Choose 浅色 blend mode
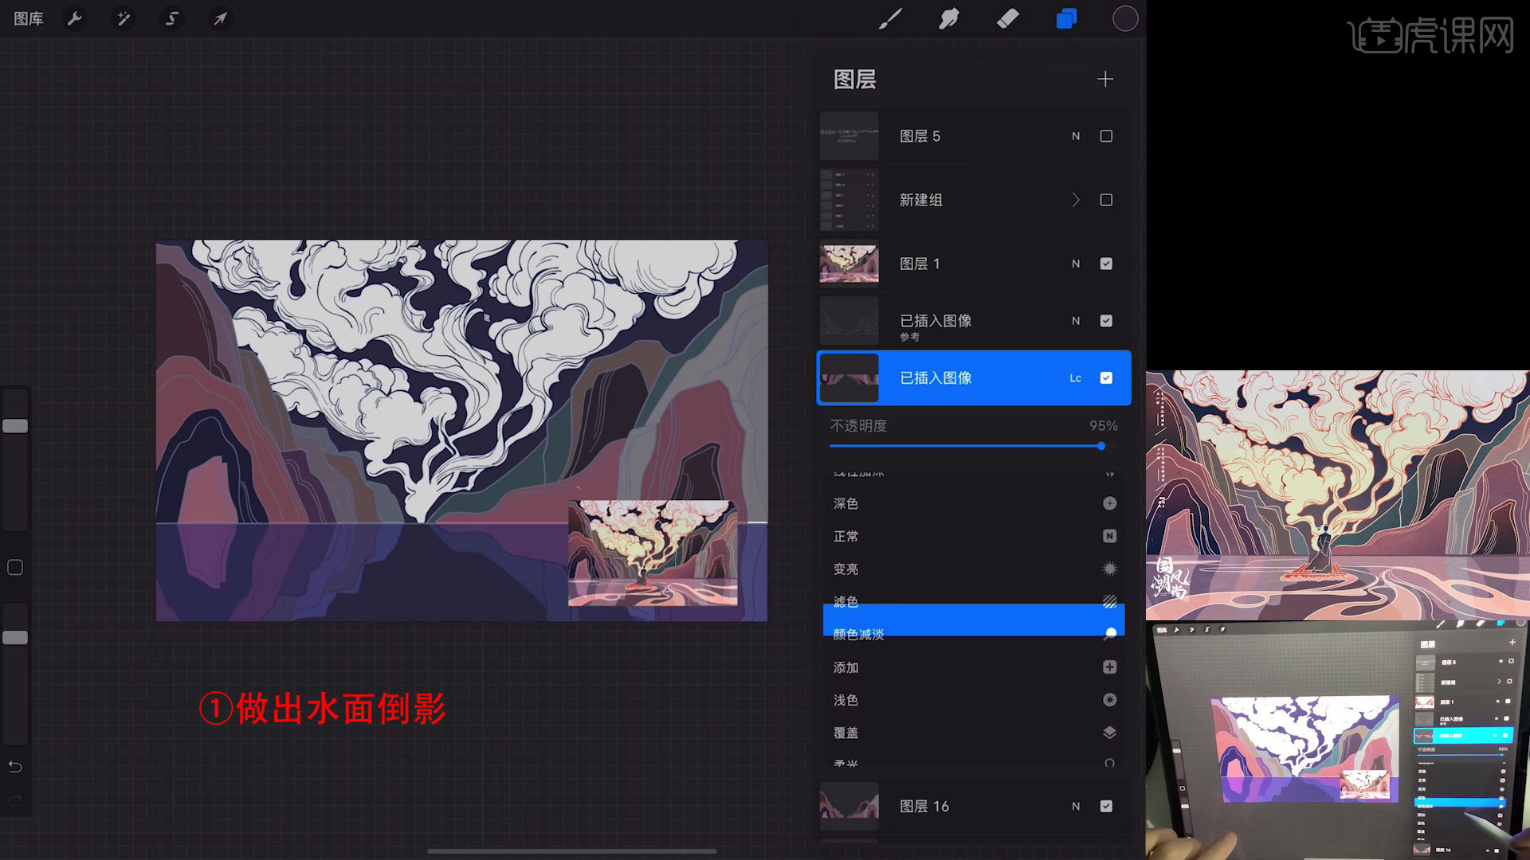Image resolution: width=1530 pixels, height=860 pixels. point(974,700)
